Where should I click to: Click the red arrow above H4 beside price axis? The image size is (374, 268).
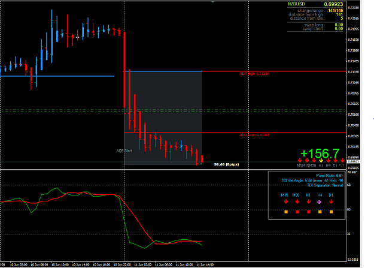[328, 161]
